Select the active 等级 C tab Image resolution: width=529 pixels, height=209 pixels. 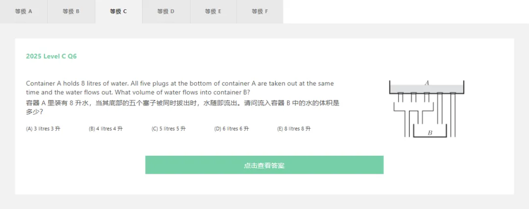(x=119, y=11)
